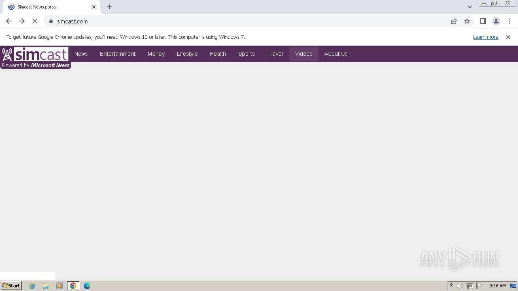Open Chrome profile menu
518x291 pixels.
pos(496,21)
